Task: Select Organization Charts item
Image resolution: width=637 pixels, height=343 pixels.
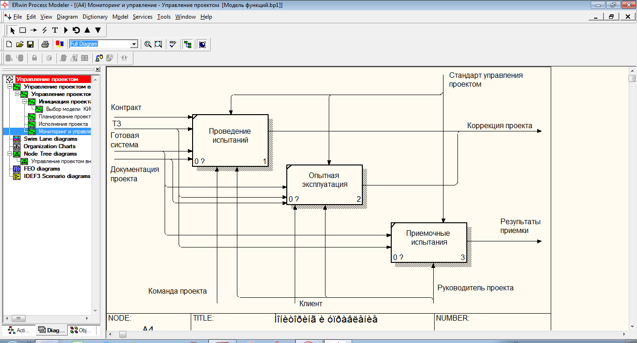Action: point(49,146)
